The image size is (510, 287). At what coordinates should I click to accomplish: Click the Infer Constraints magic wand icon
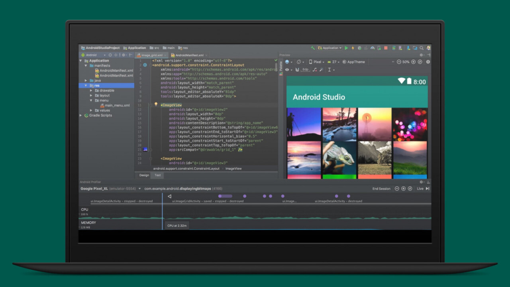pos(321,70)
